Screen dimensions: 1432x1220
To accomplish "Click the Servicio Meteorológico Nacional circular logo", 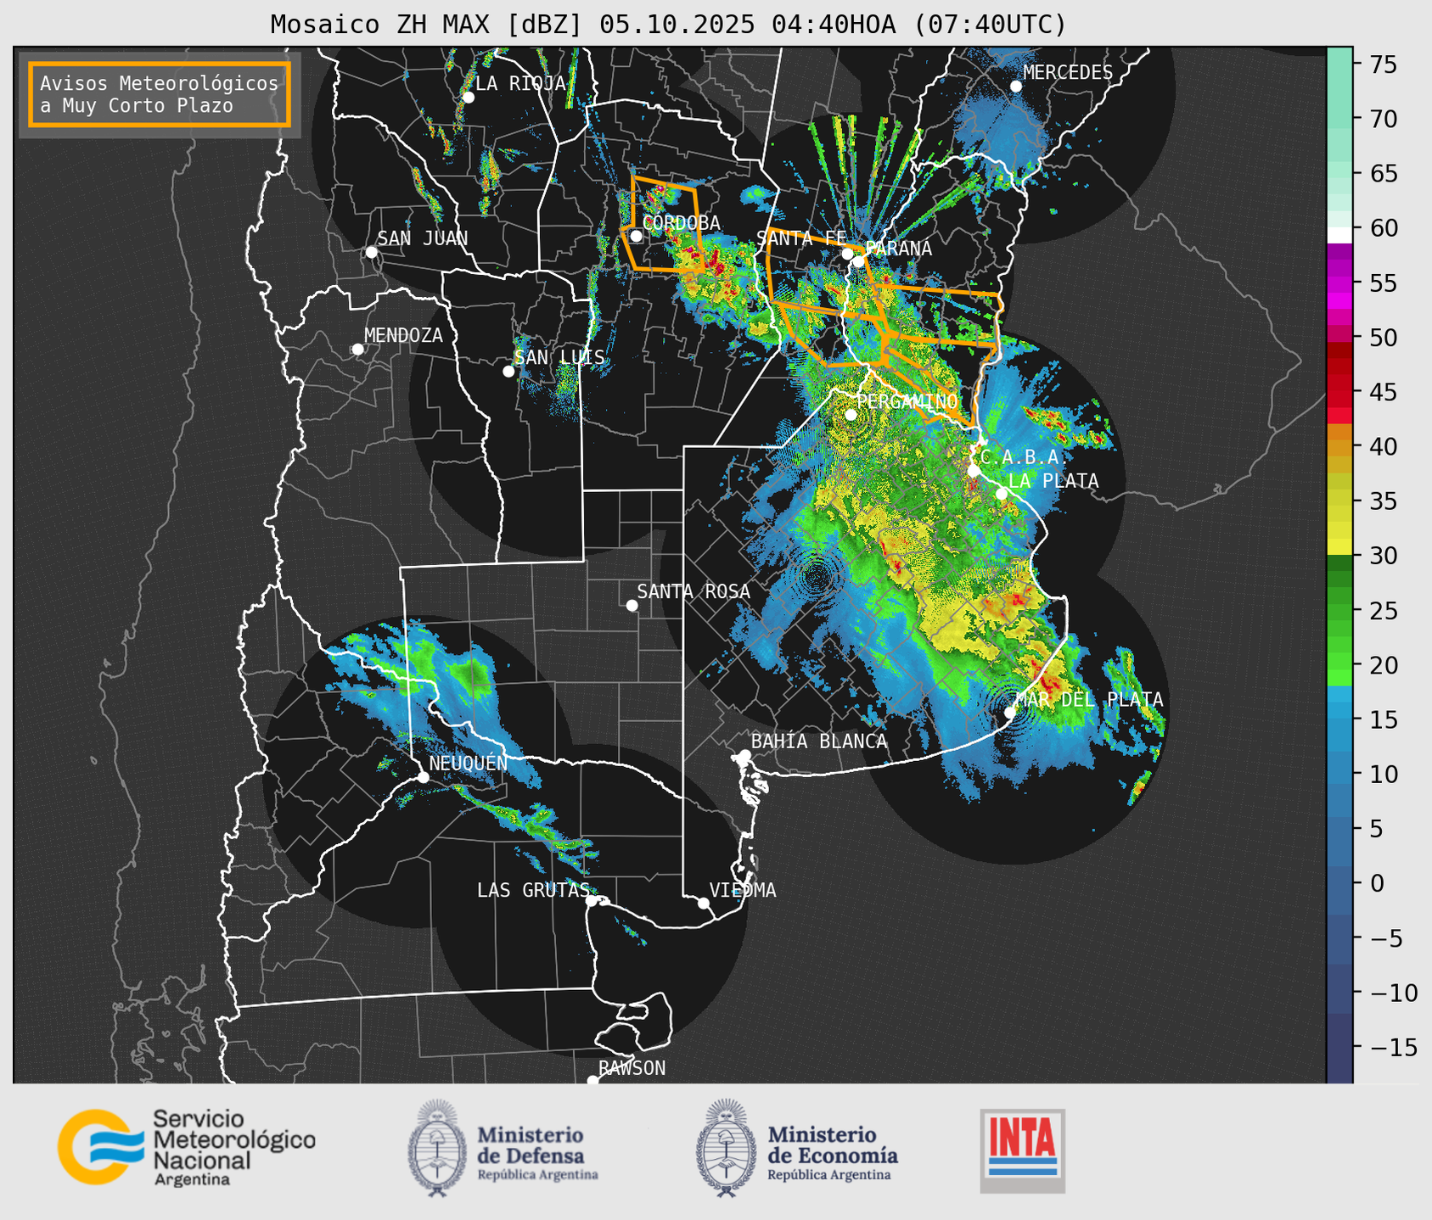I will (101, 1146).
